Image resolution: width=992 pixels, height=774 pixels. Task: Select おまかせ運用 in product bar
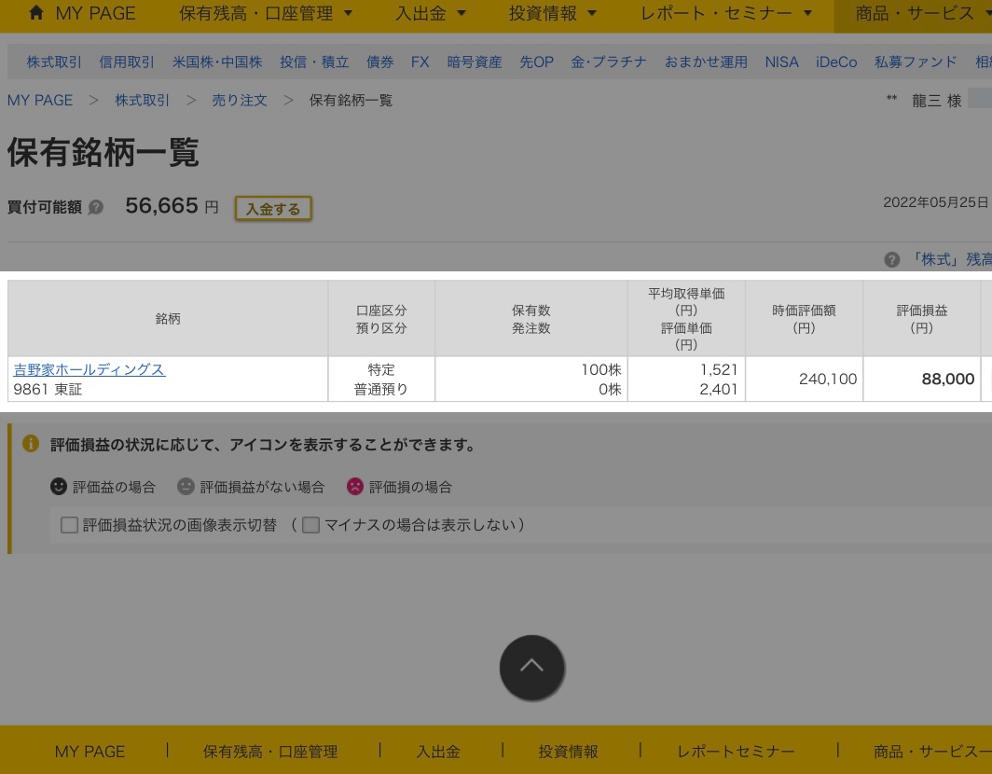coord(706,62)
